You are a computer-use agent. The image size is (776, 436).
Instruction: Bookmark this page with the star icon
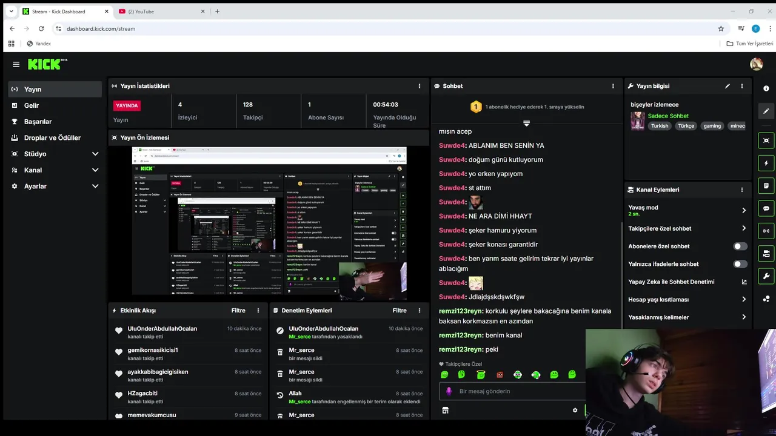(721, 28)
